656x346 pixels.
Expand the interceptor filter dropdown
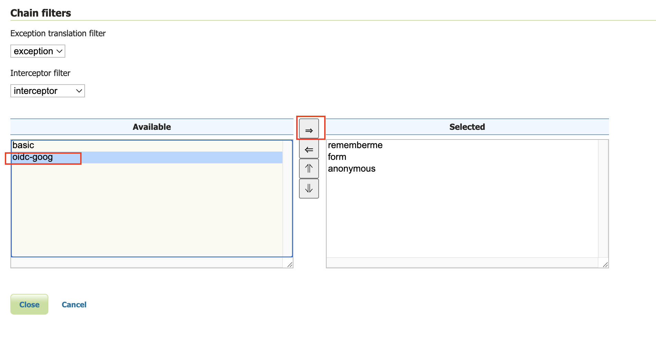tap(48, 91)
